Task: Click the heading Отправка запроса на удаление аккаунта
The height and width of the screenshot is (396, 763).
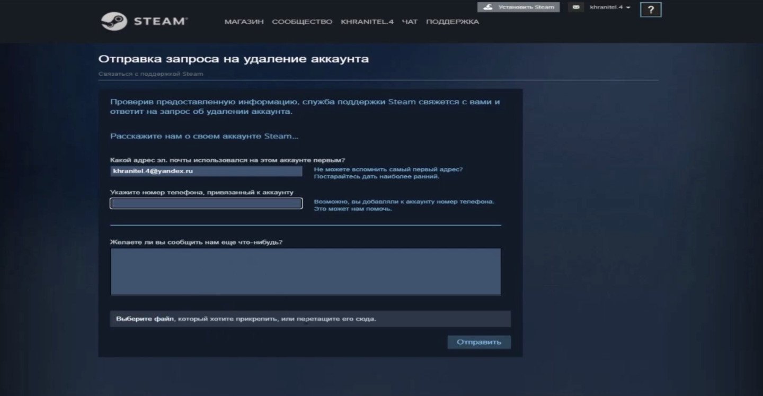Action: [x=234, y=59]
